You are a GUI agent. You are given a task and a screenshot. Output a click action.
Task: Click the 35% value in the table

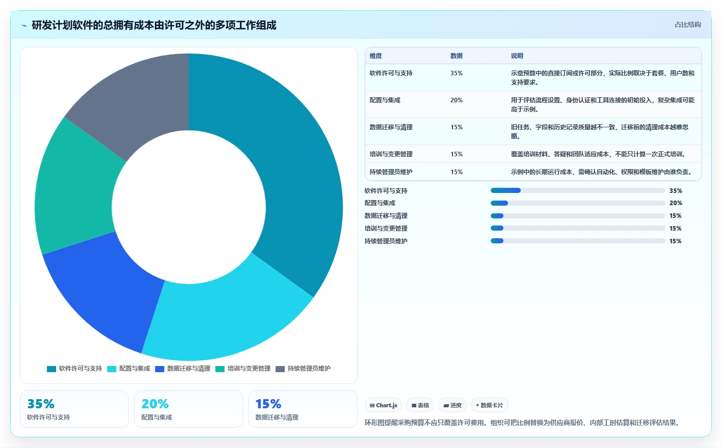(457, 73)
